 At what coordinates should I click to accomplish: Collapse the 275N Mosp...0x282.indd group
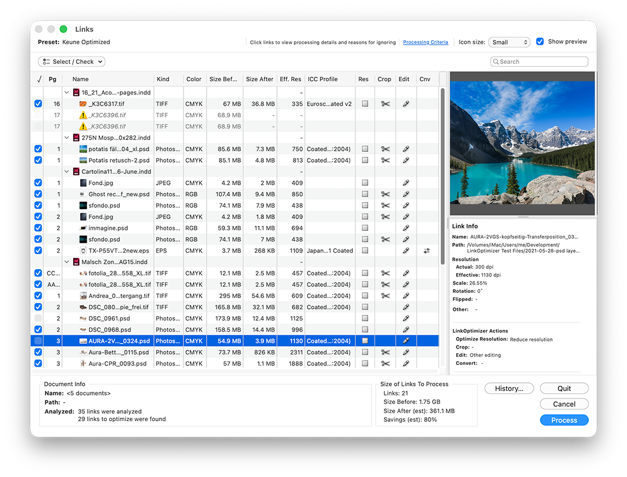click(x=67, y=138)
